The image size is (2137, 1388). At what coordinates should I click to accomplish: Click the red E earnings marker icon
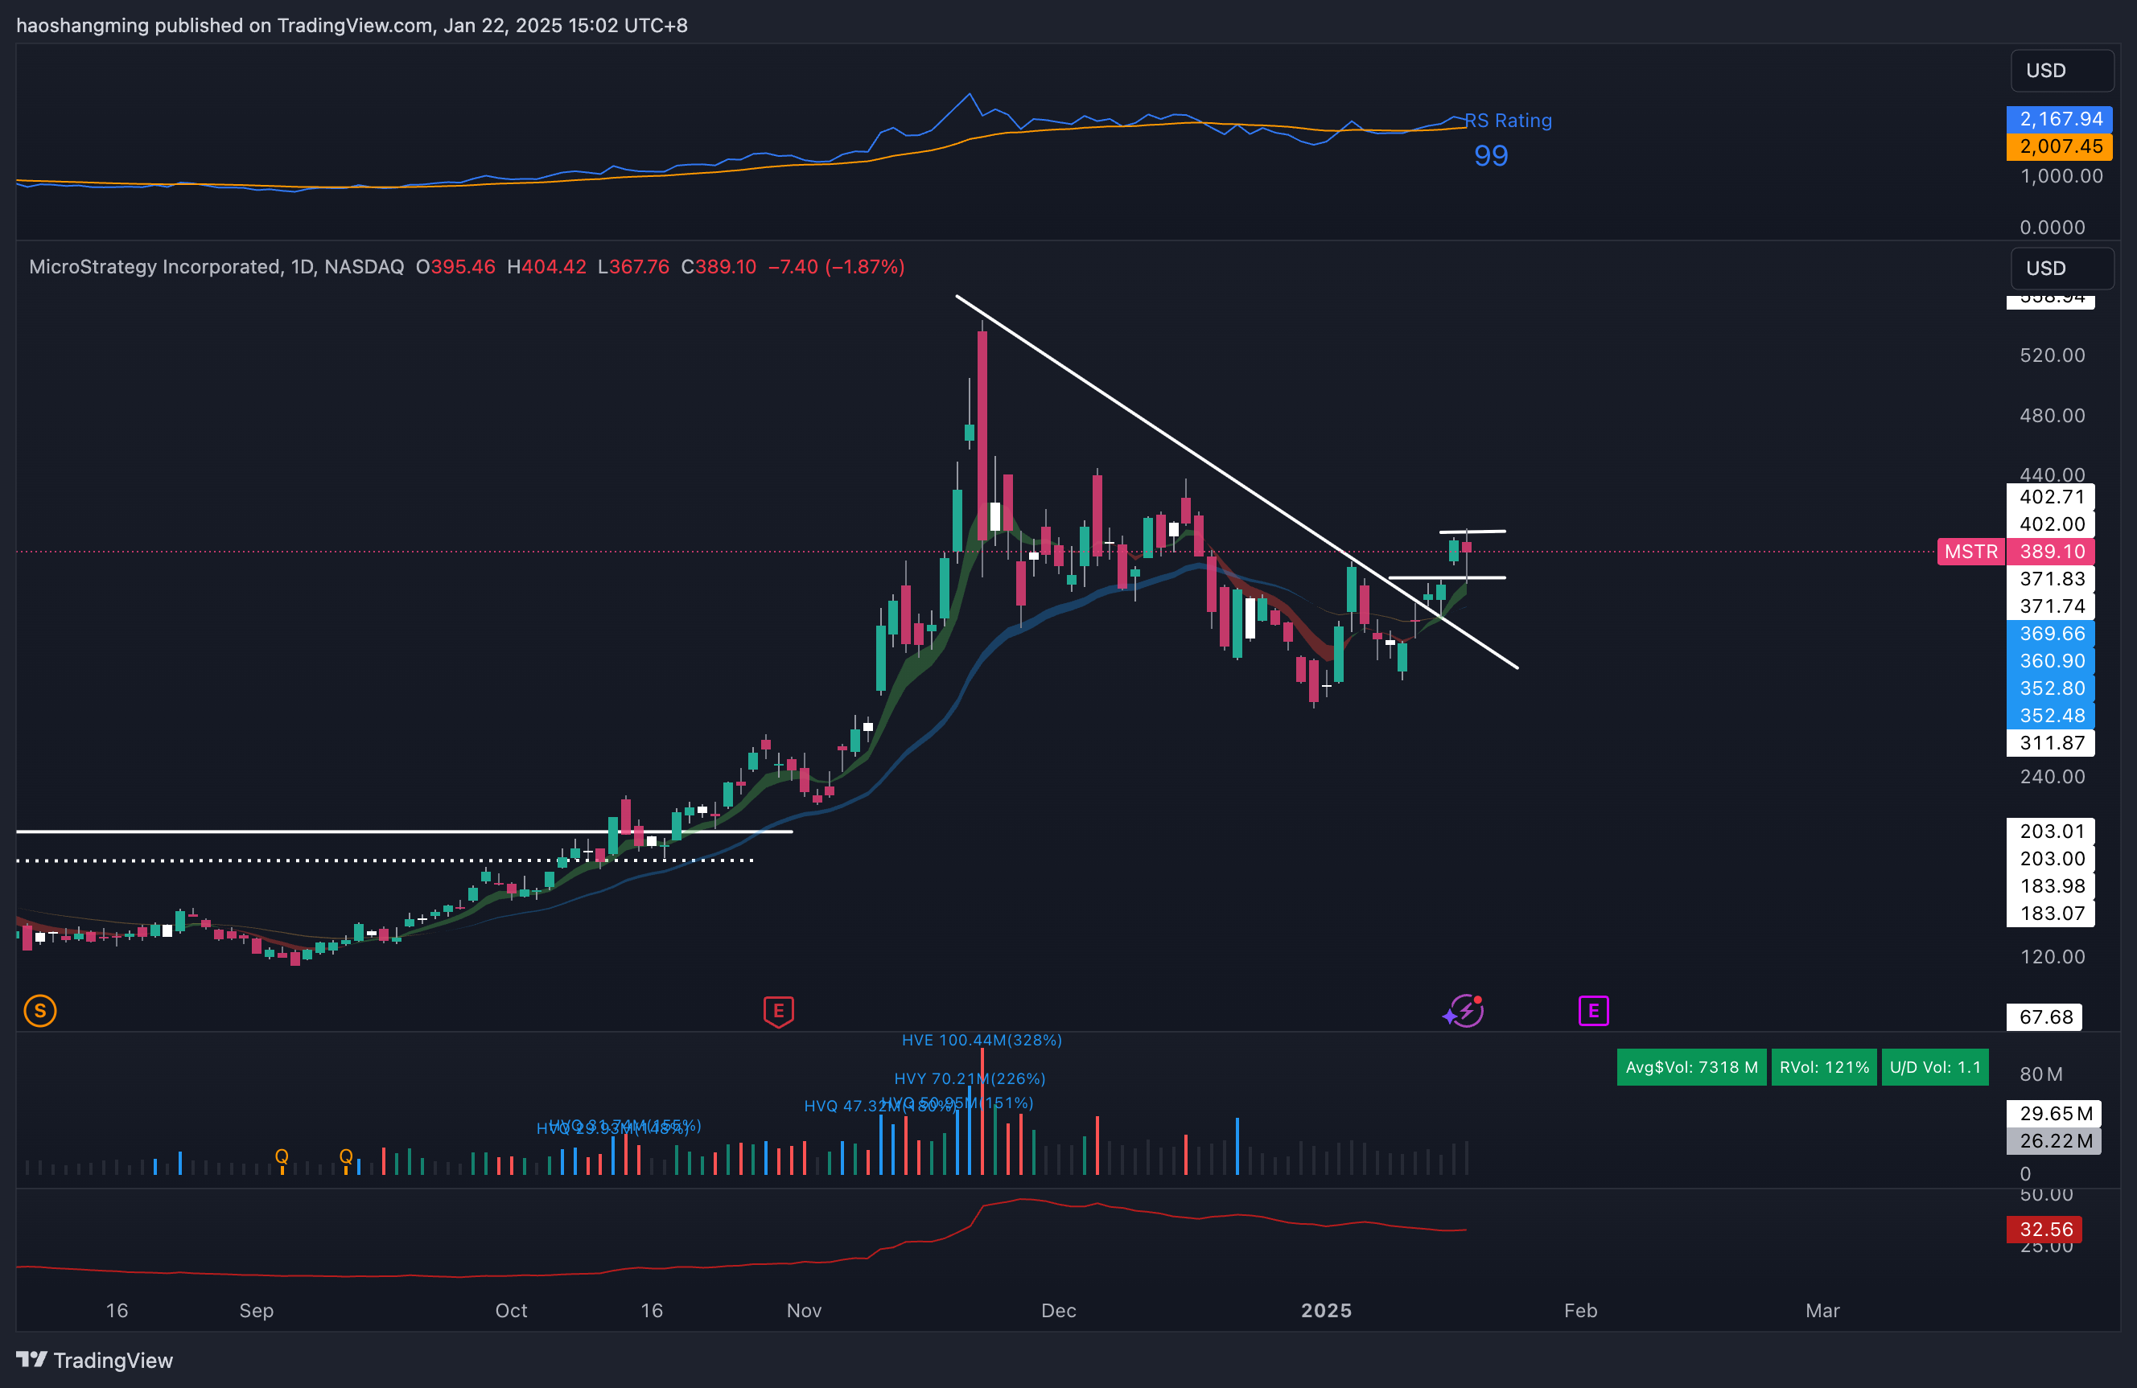point(777,1011)
